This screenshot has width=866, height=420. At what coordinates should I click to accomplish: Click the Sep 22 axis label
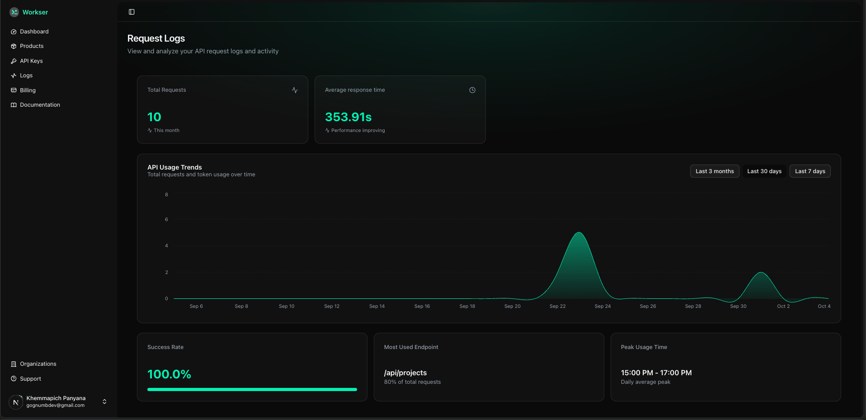click(557, 307)
